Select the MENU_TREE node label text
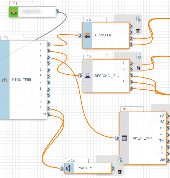 click(x=21, y=80)
